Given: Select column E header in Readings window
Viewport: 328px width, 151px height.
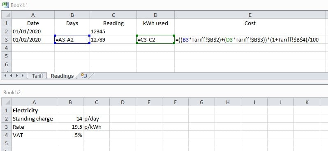Looking at the screenshot, I should coord(250,15).
